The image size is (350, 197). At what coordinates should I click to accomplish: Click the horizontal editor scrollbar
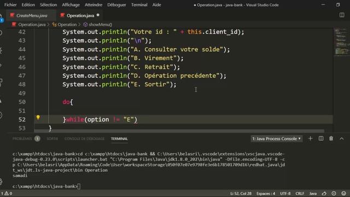(x=179, y=131)
